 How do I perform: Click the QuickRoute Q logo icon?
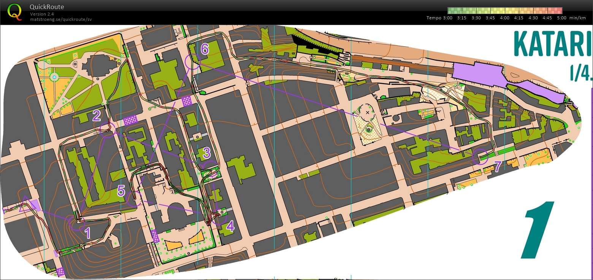pos(14,11)
